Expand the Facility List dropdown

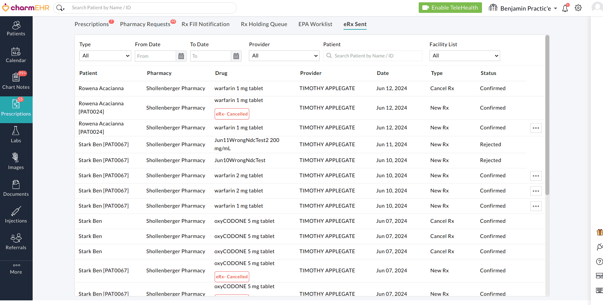(x=465, y=56)
